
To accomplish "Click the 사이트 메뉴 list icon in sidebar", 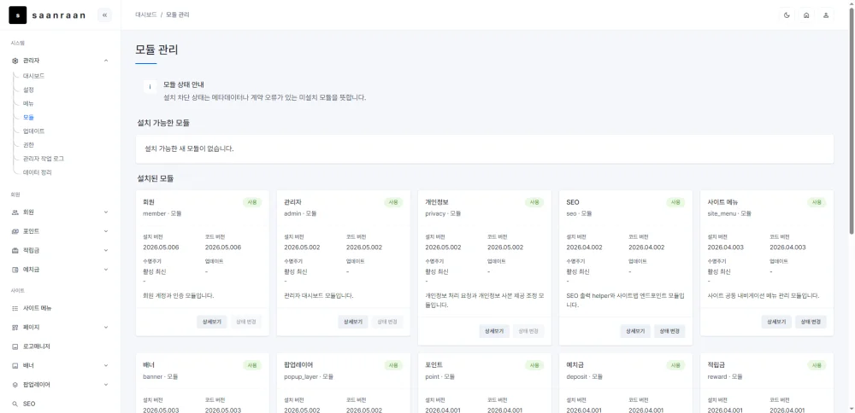I will [x=15, y=308].
